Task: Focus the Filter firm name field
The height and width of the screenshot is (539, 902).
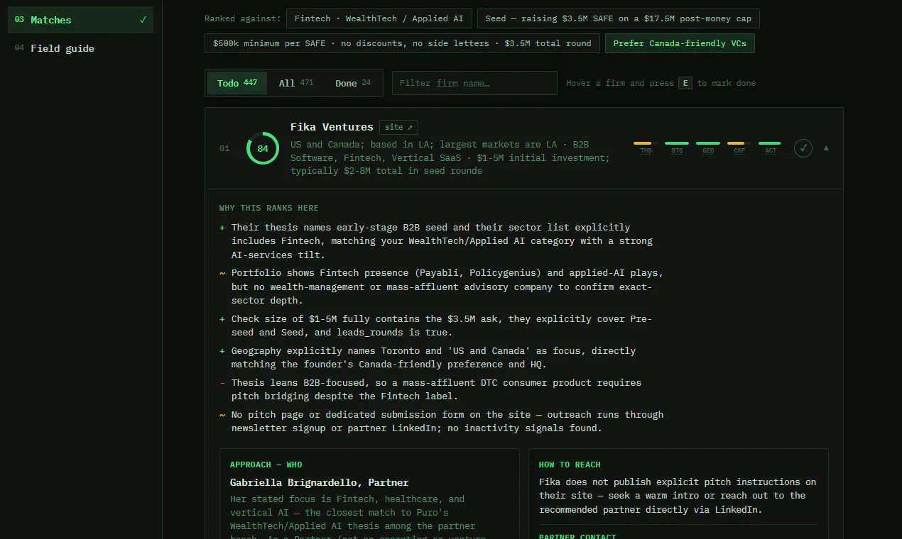Action: [x=474, y=83]
